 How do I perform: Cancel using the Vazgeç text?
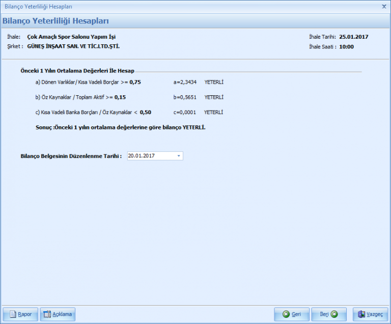375,314
